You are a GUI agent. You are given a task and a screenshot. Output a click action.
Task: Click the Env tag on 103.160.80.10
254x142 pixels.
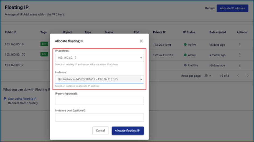coord(44,44)
